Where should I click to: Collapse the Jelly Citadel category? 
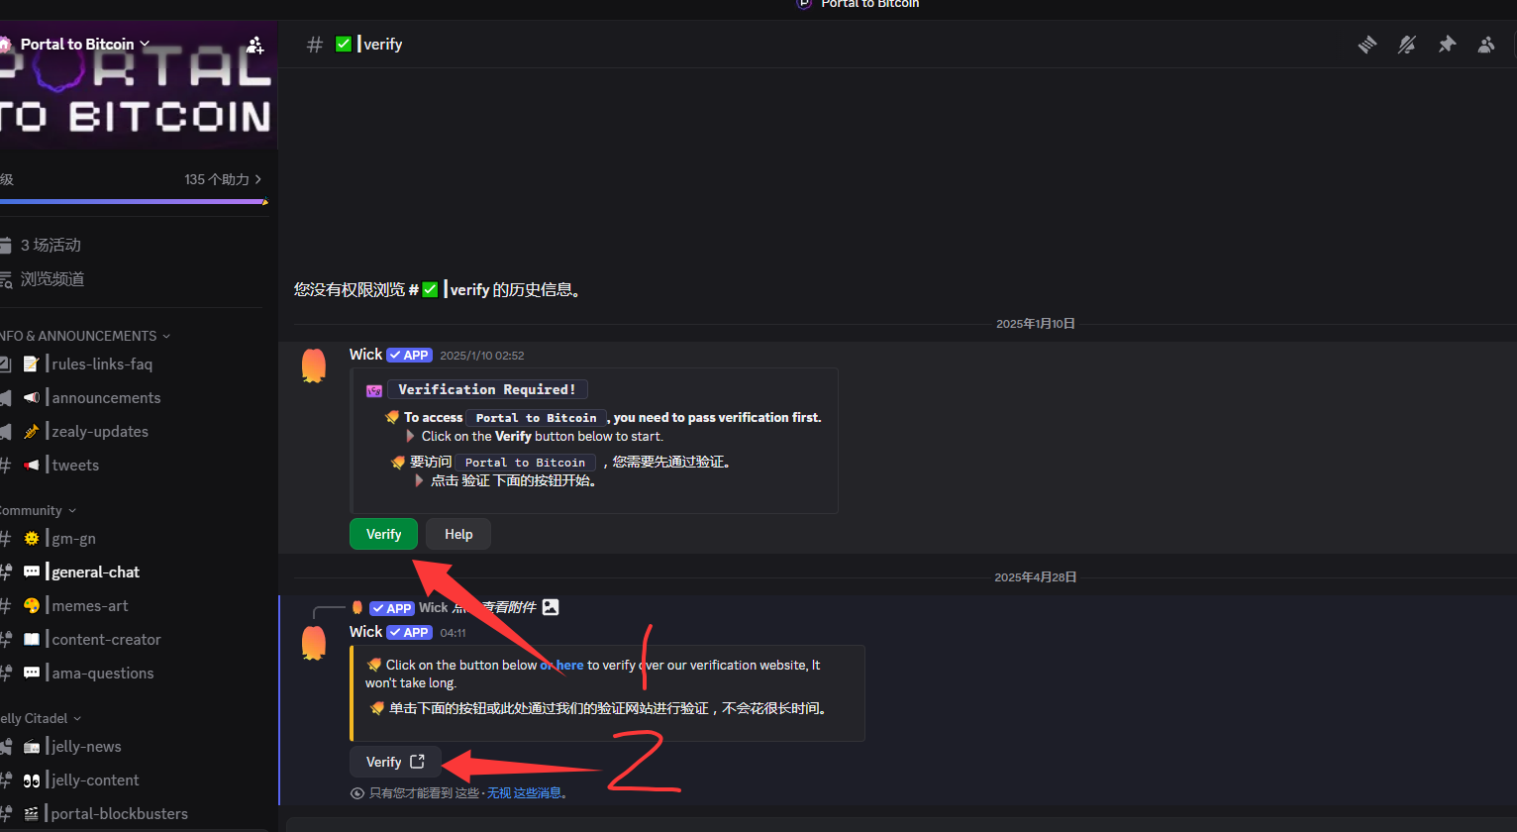(x=40, y=718)
